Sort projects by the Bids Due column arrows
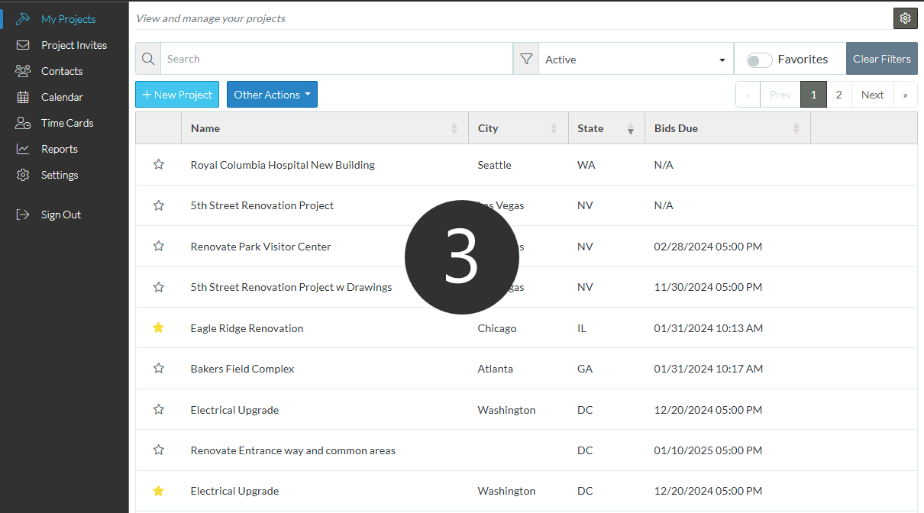Viewport: 924px width, 513px height. coord(796,129)
